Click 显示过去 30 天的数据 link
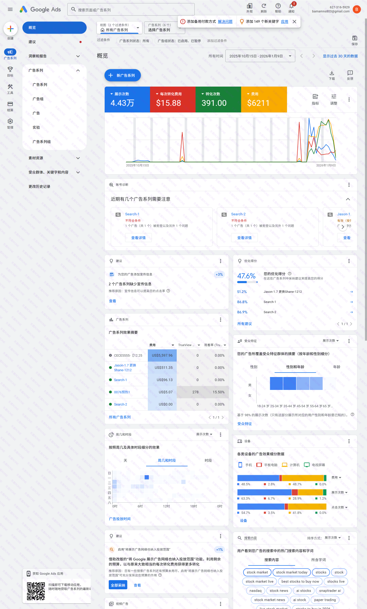The image size is (367, 609). point(340,56)
